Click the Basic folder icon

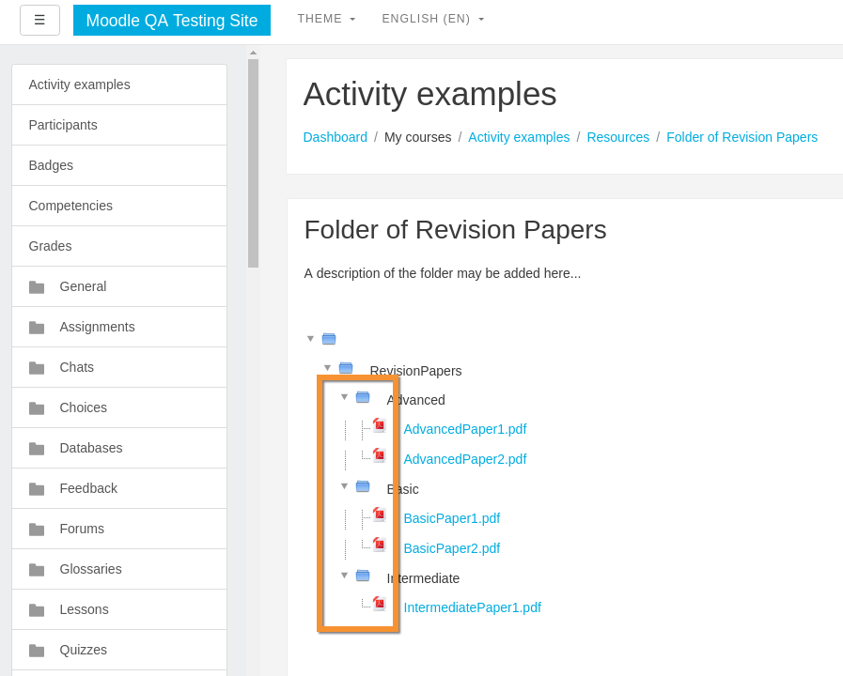[363, 486]
